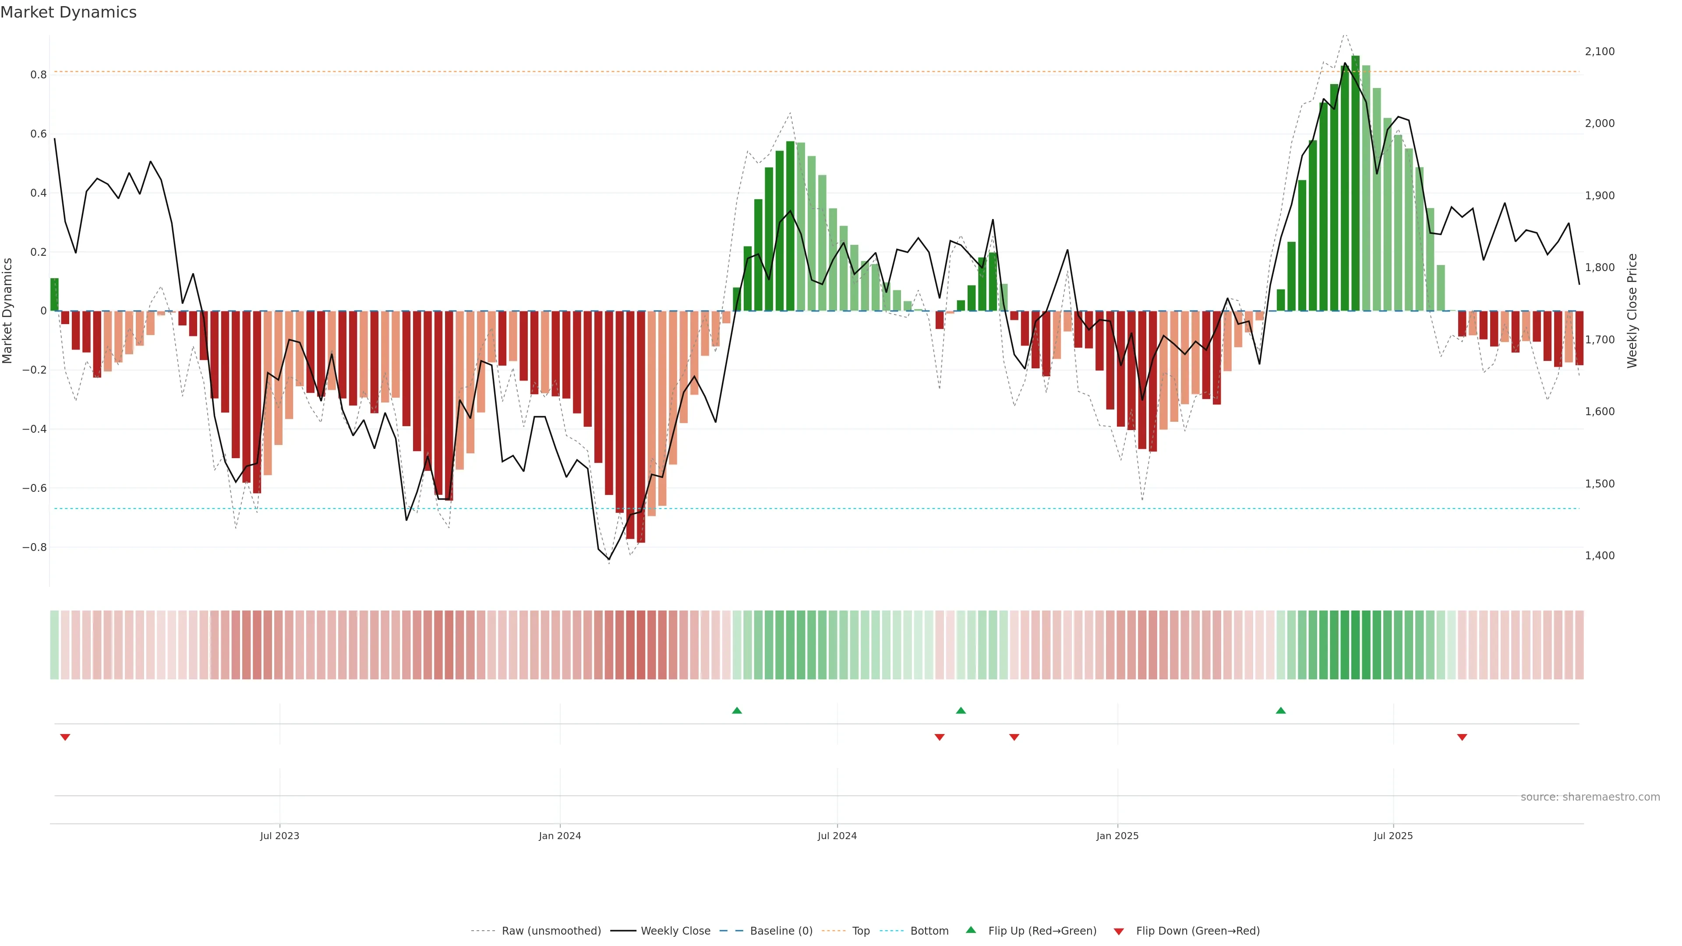Click the leftmost red flip-down triangle marker
The height and width of the screenshot is (946, 1682).
point(65,737)
